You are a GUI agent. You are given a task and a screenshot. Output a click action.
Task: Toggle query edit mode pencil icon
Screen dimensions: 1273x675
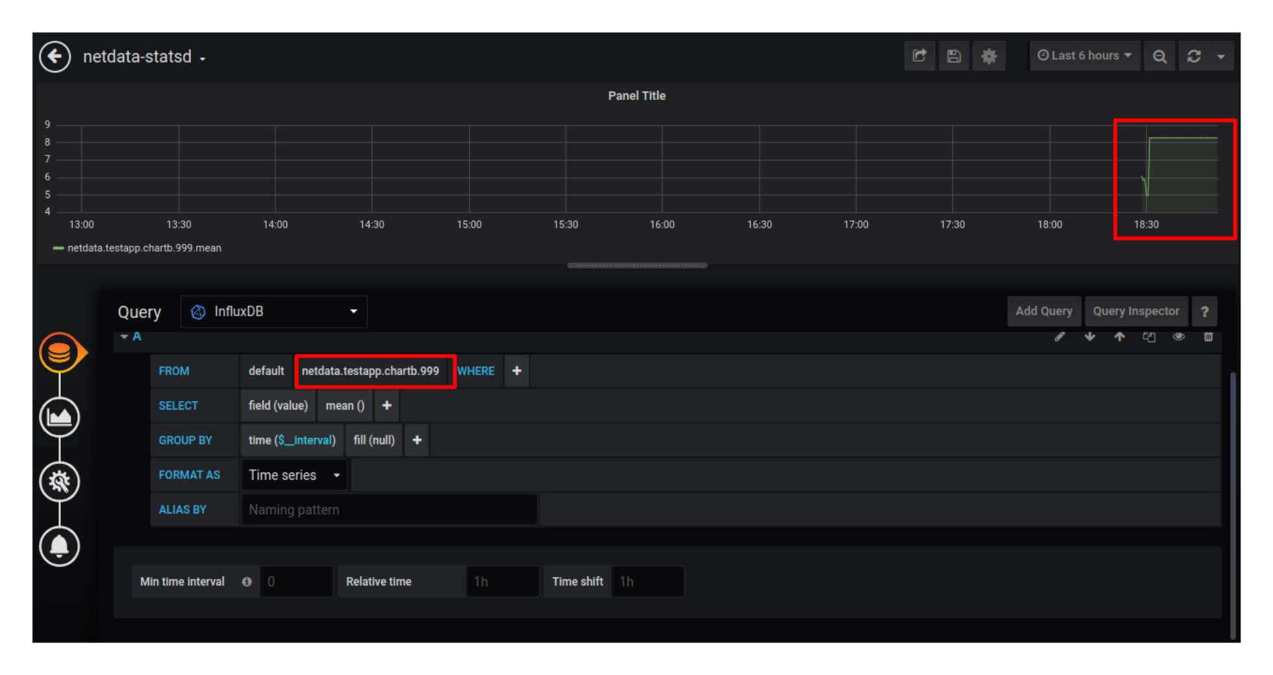1059,336
